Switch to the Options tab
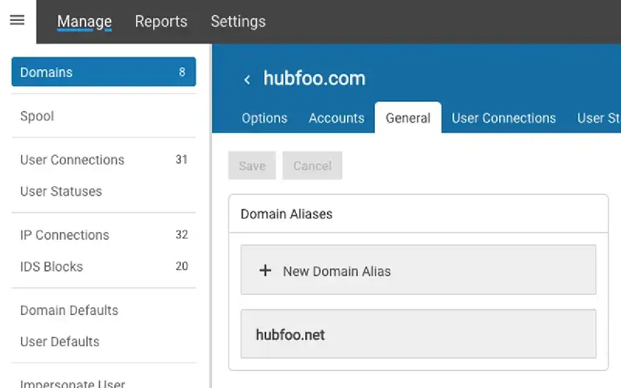The height and width of the screenshot is (388, 621). pyautogui.click(x=264, y=118)
